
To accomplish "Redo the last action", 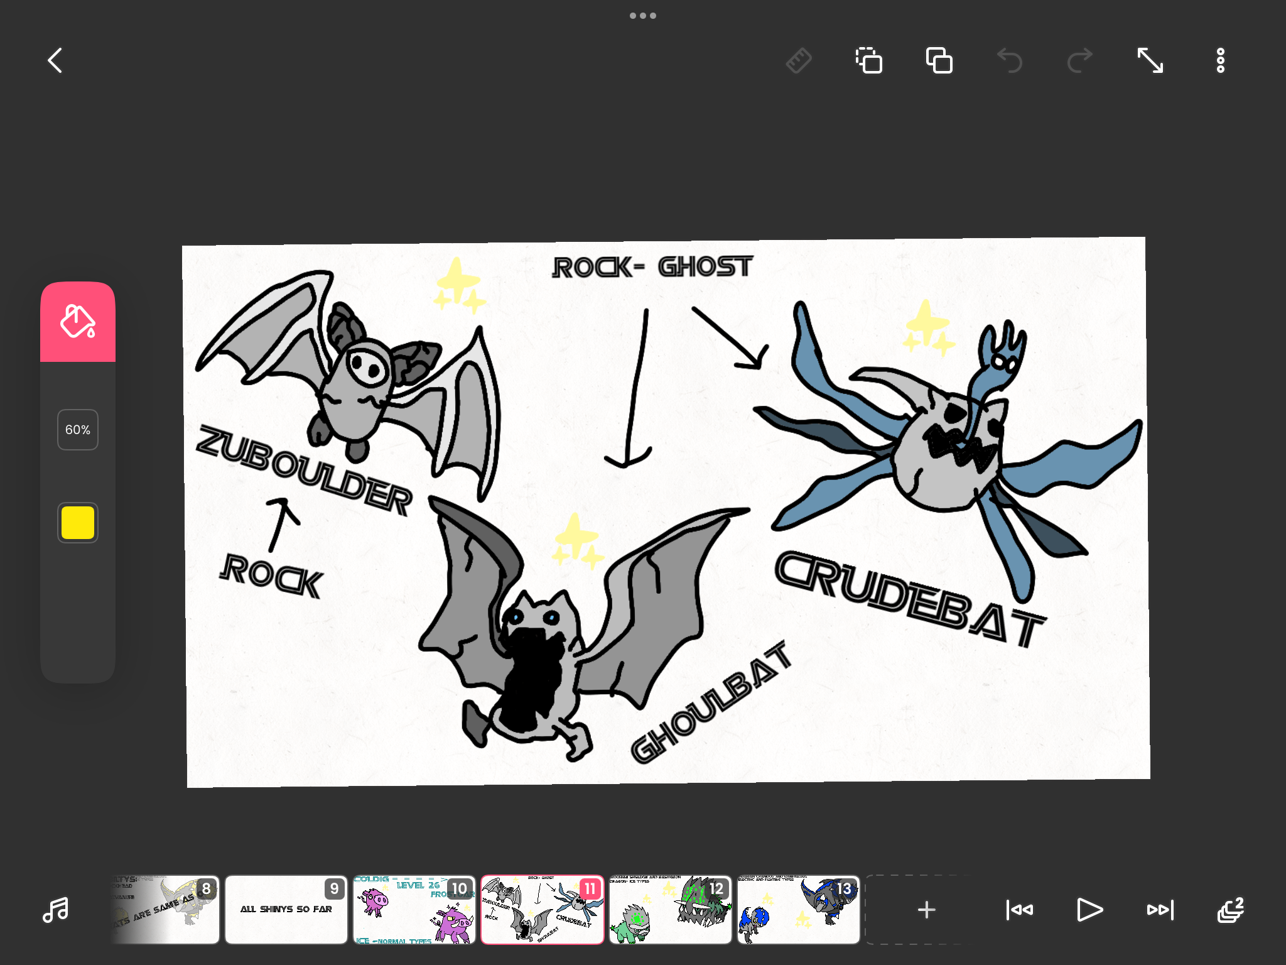I will (1080, 61).
